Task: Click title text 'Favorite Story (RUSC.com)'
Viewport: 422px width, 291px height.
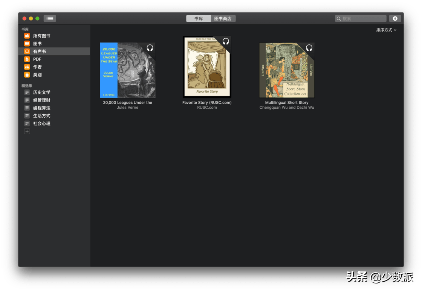Action: pos(207,102)
